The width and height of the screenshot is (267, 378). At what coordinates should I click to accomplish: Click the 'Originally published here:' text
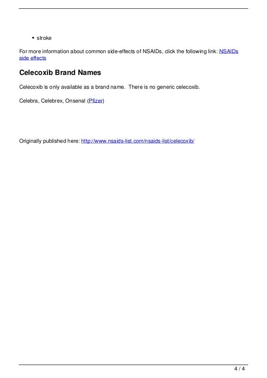tap(49, 141)
